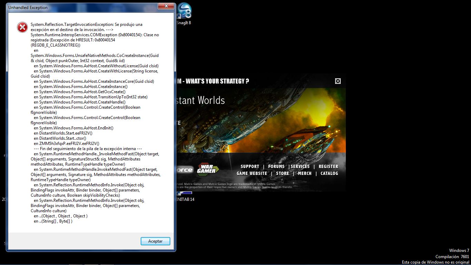Click the 'AxHost.GetOcxCreate()' stack line

80,92
